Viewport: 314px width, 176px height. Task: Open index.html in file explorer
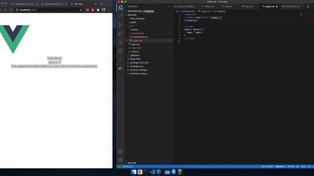tap(135, 59)
